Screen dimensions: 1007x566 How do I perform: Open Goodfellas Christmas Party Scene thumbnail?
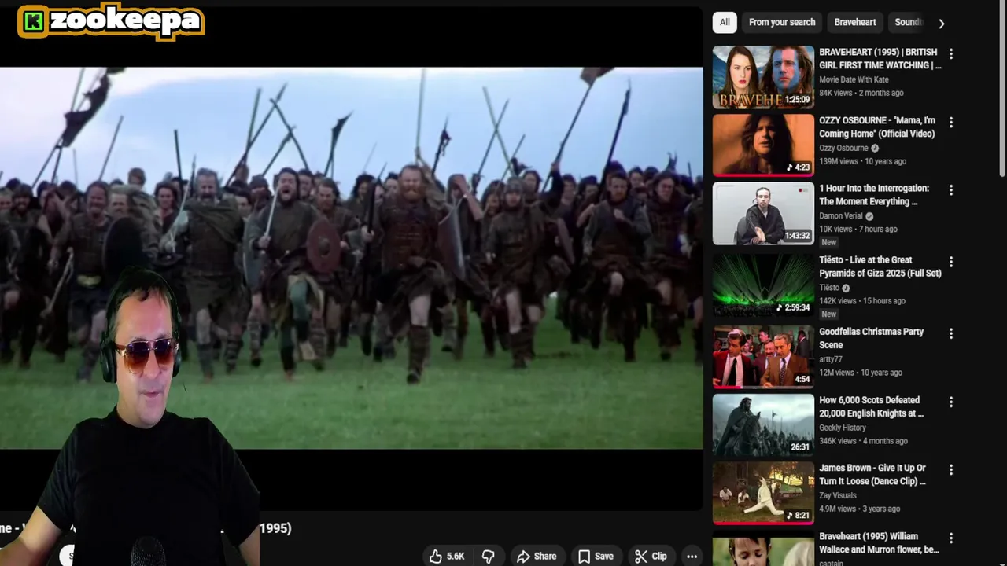[763, 357]
